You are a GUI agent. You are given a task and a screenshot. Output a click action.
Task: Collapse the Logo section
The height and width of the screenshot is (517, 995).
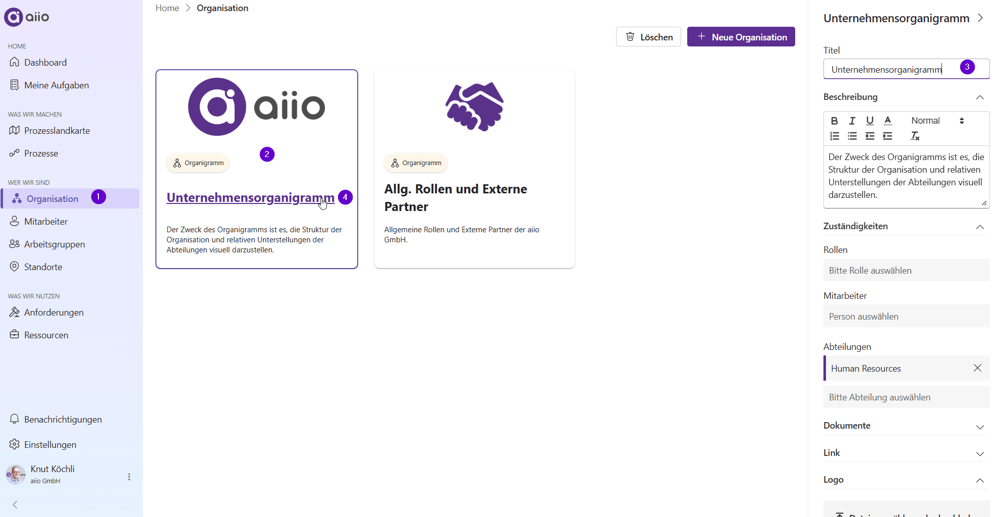[x=980, y=480]
